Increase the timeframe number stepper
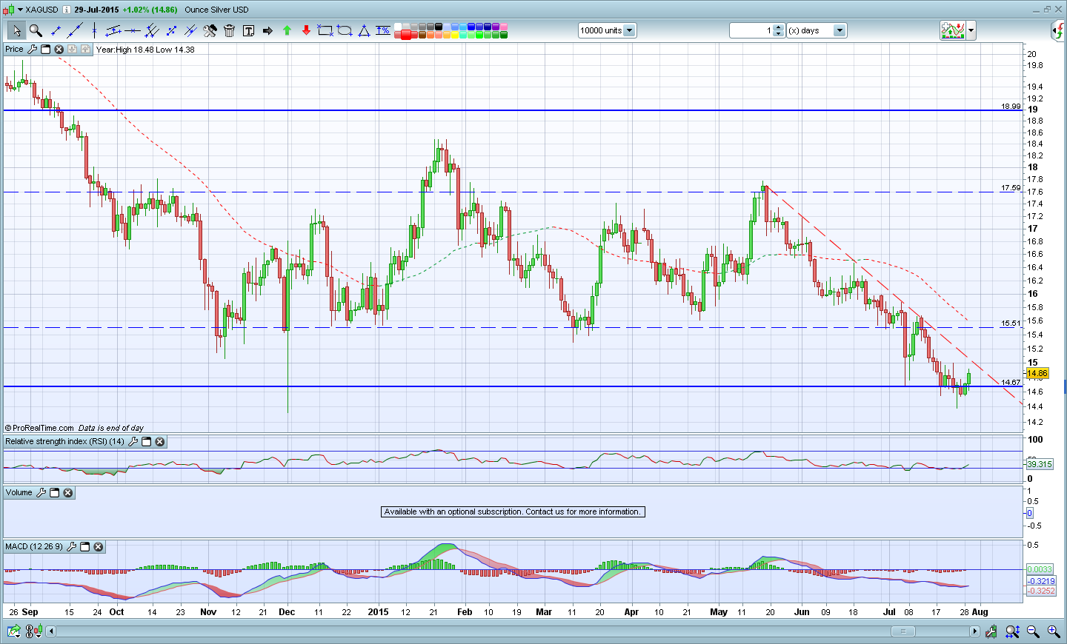 pos(779,27)
